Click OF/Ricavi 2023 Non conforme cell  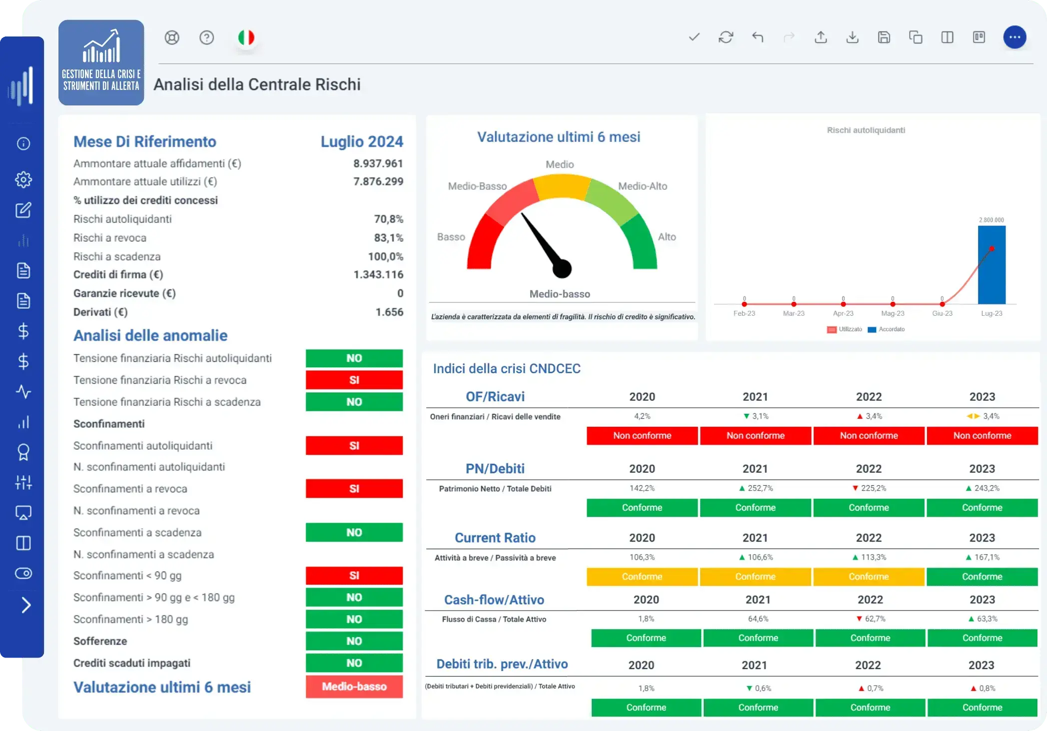pos(982,435)
